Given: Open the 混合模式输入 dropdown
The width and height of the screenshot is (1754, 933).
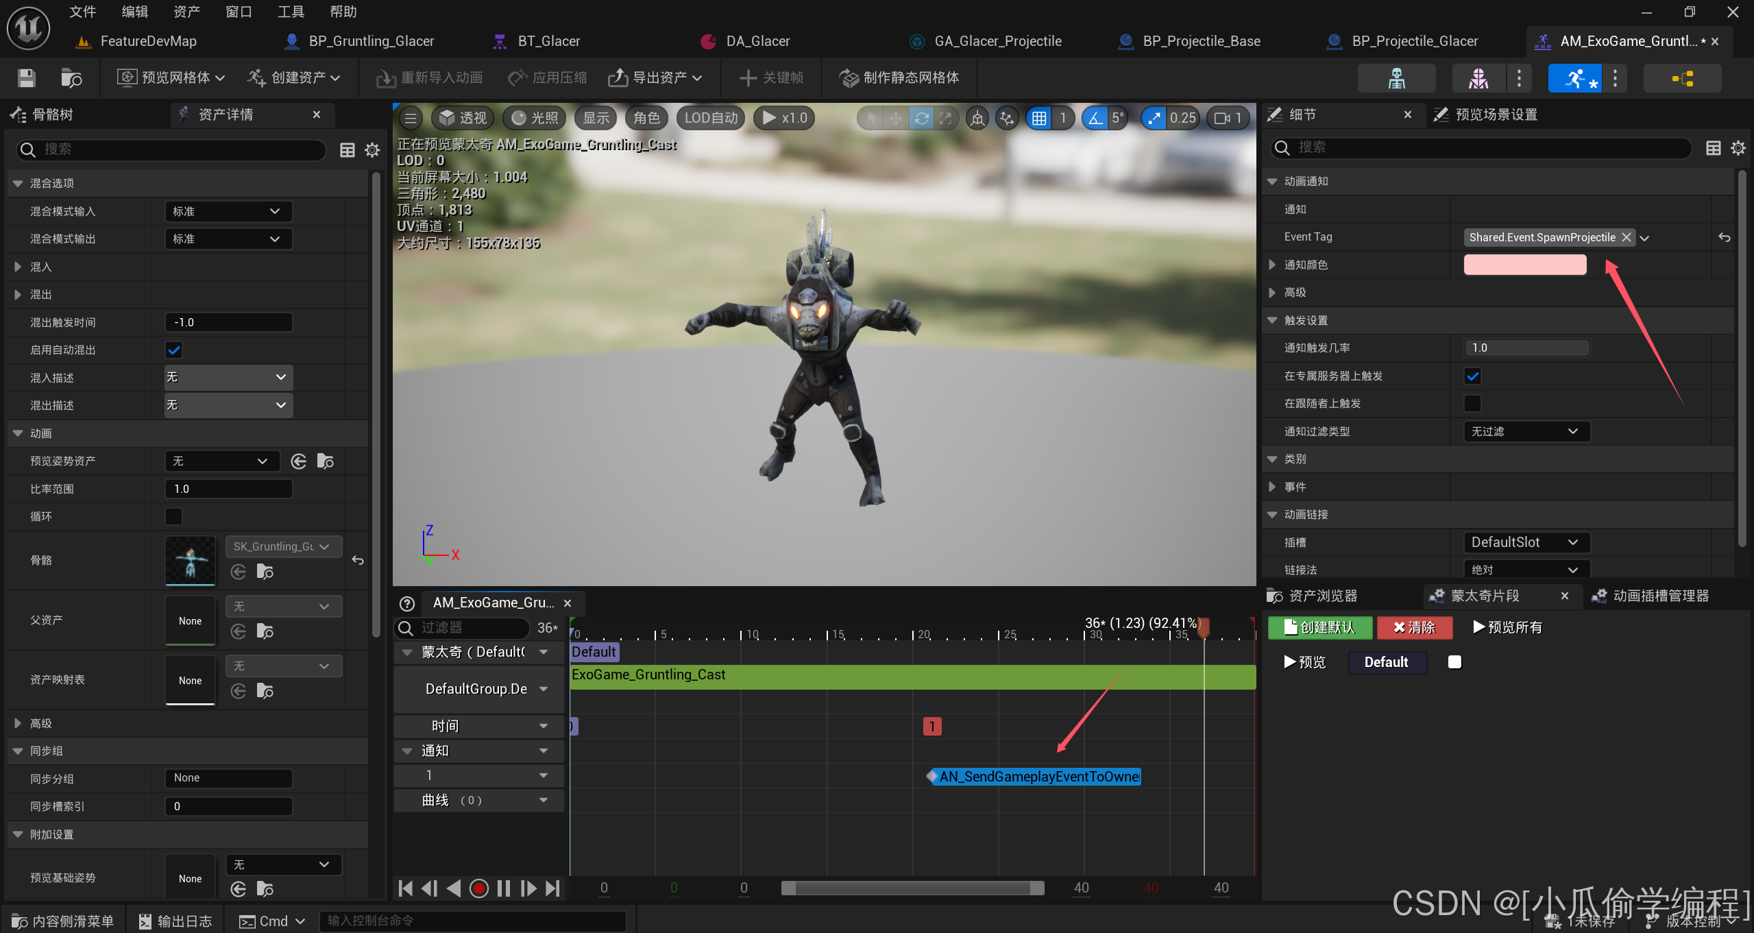Looking at the screenshot, I should click(228, 211).
